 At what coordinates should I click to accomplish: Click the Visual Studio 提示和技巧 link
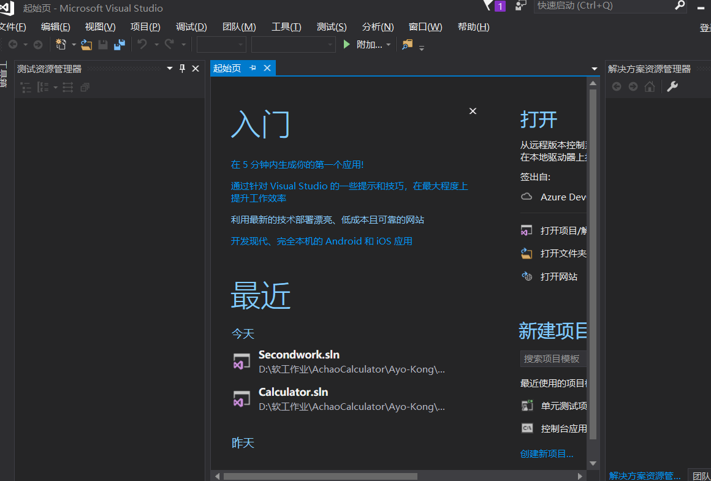tap(349, 192)
